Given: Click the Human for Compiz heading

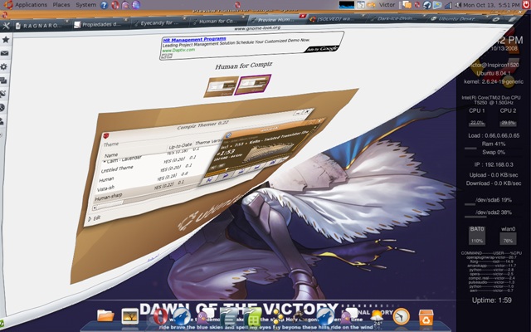Looking at the screenshot, I should point(244,66).
